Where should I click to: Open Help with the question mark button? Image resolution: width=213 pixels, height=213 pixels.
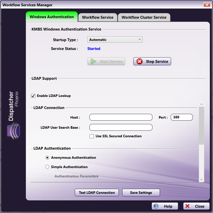coord(165,206)
